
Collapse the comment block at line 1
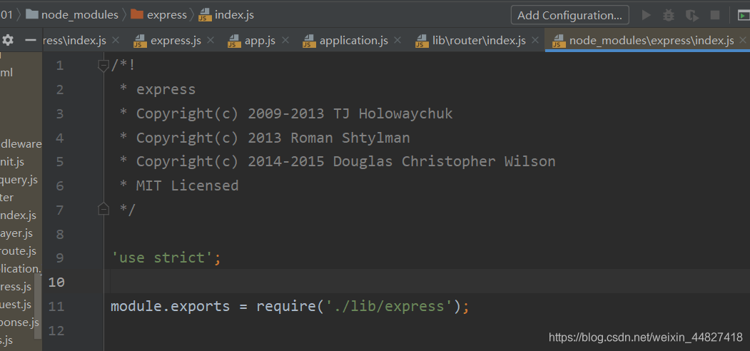(103, 66)
